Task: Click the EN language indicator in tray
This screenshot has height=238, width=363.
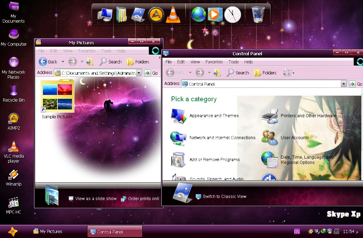Action: point(297,231)
